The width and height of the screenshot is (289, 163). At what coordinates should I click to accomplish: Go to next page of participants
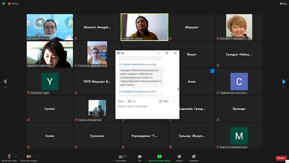click(284, 81)
